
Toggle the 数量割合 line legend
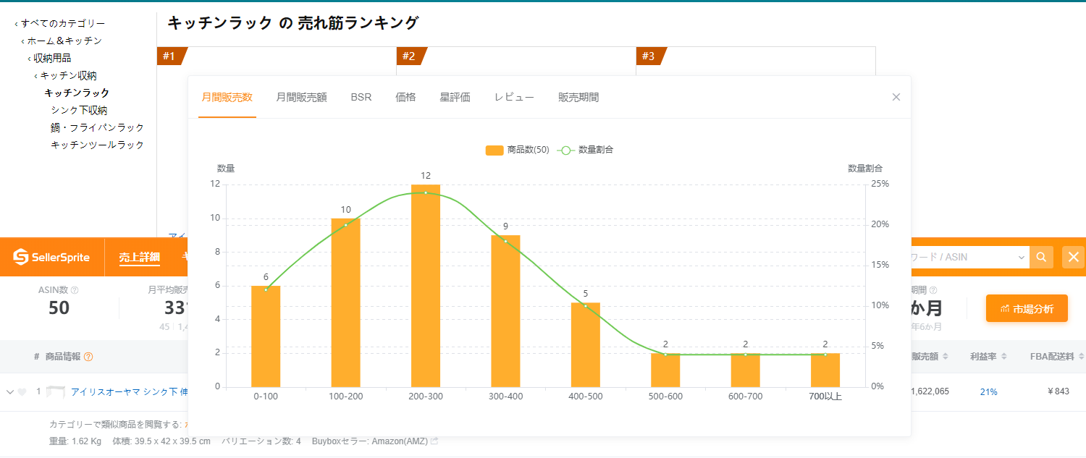(x=585, y=150)
